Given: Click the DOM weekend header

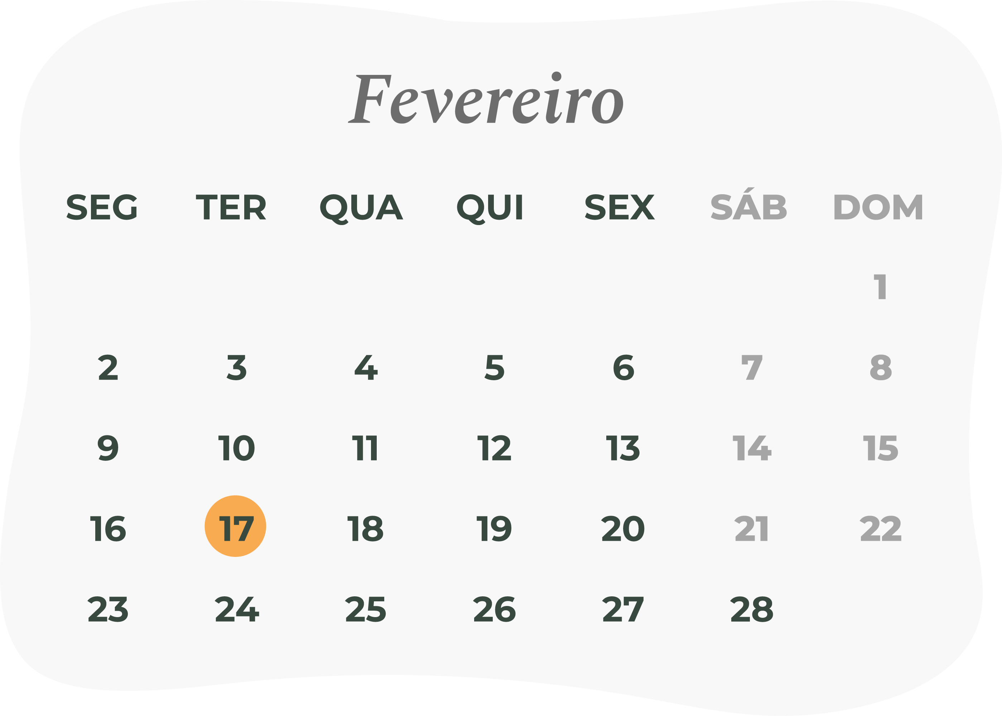Looking at the screenshot, I should point(878,207).
